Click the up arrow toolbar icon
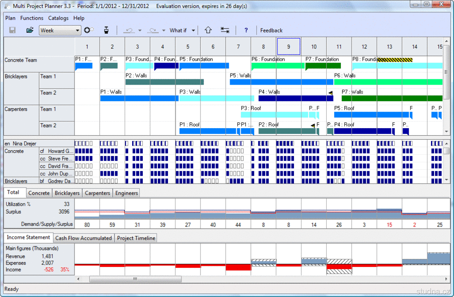454x297 pixels. [208, 30]
